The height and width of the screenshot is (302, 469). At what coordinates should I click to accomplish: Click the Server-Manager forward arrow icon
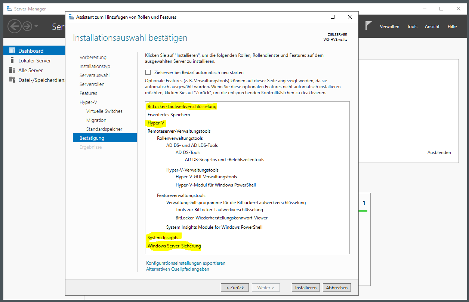tap(27, 26)
